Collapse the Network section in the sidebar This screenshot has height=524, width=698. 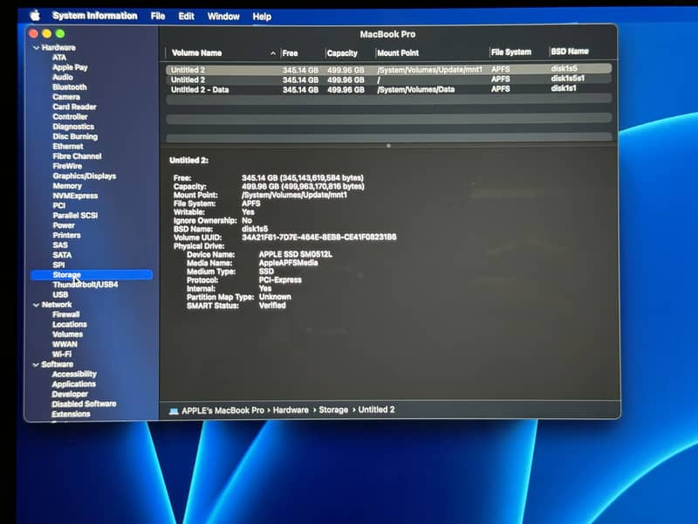(37, 306)
